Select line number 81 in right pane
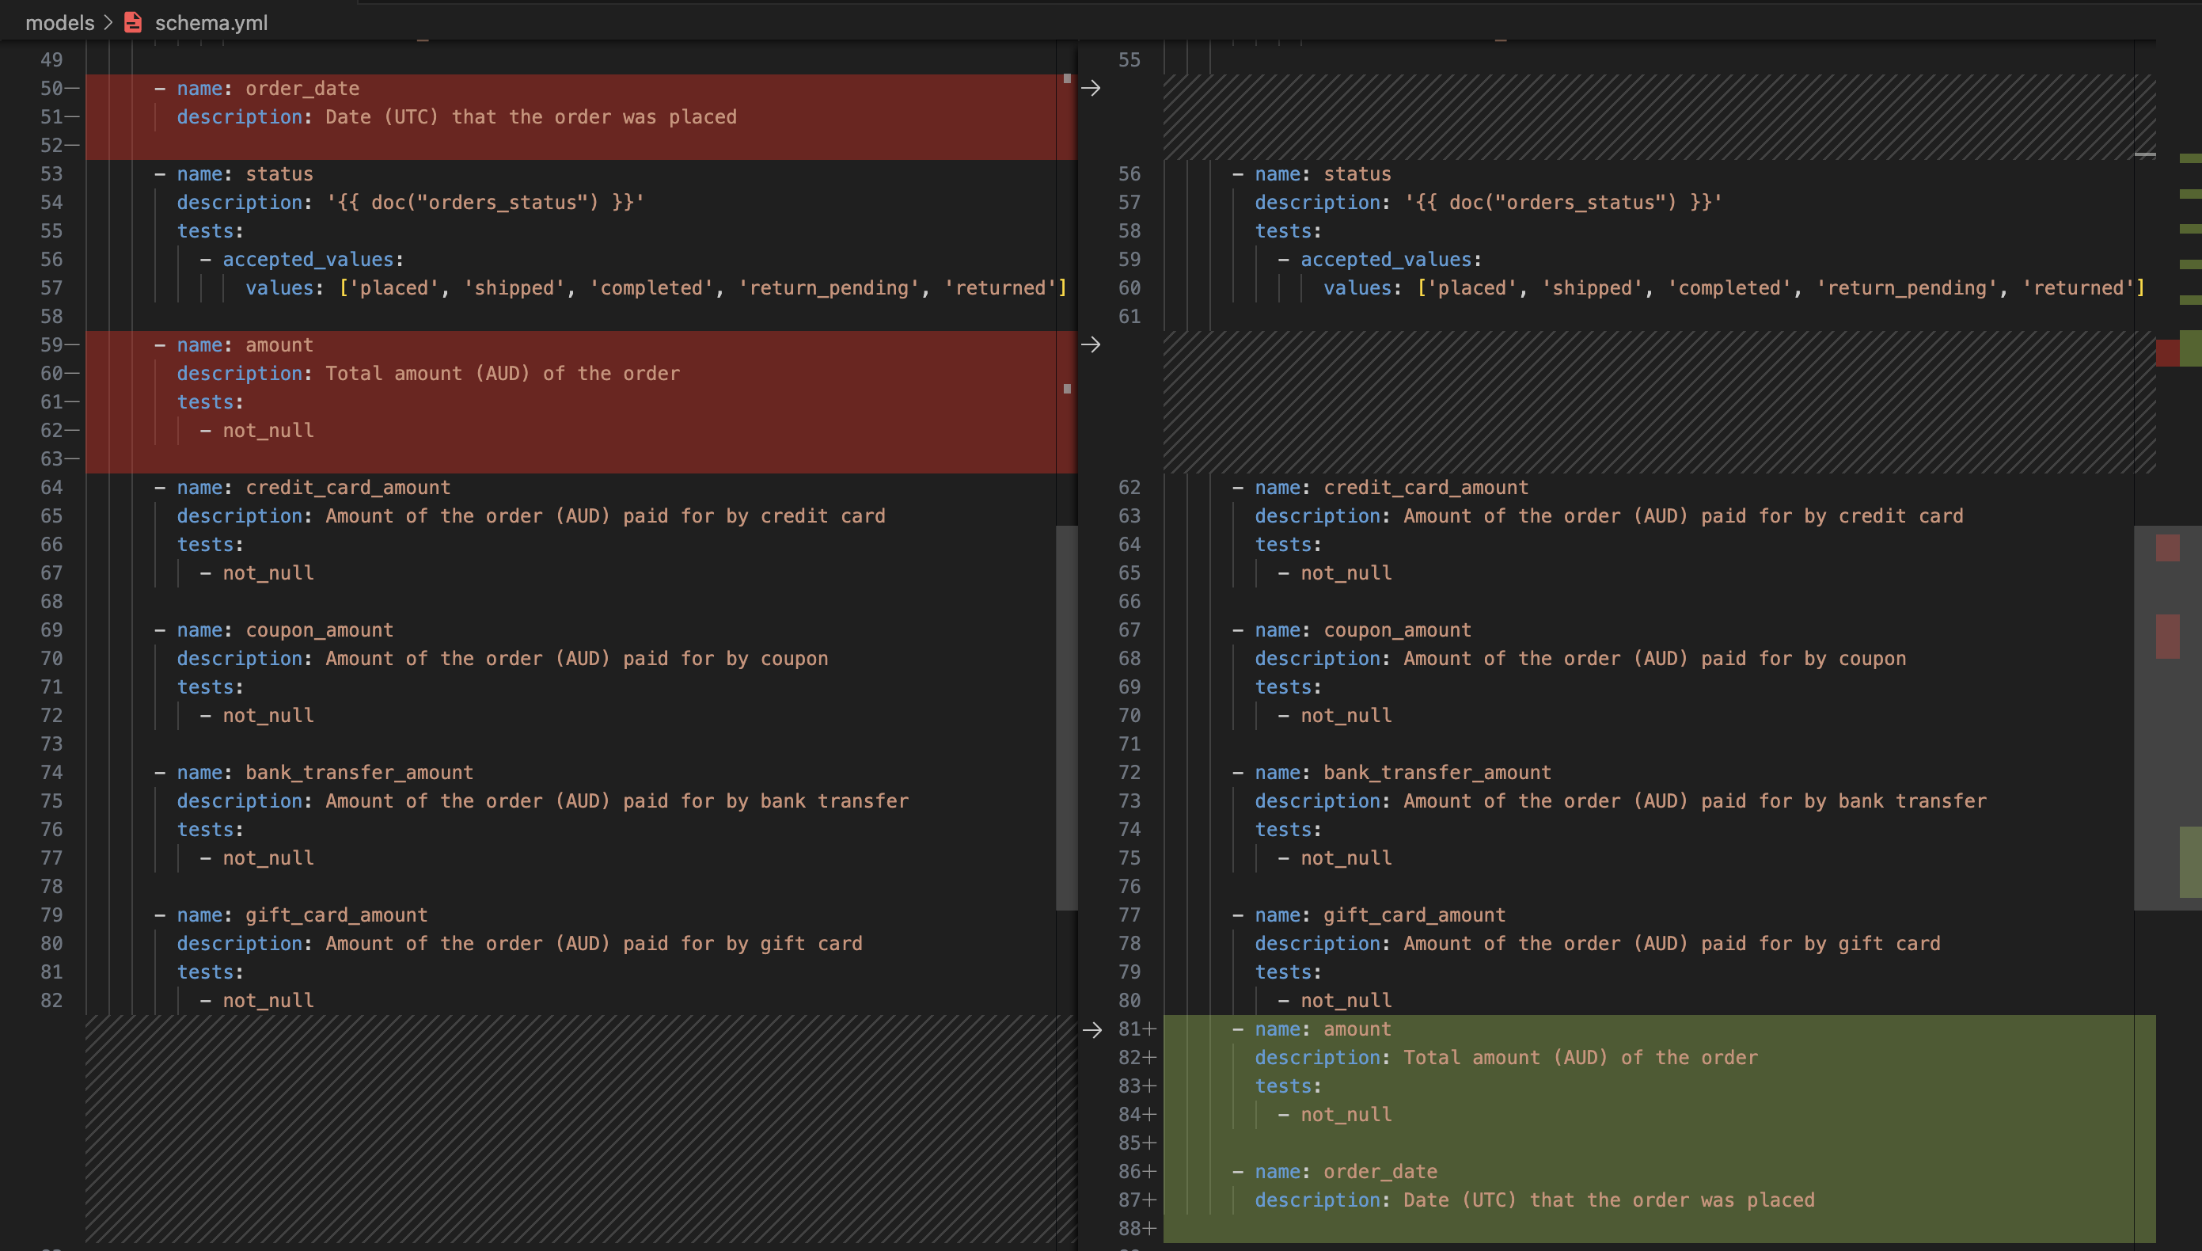The image size is (2202, 1251). 1129,1029
